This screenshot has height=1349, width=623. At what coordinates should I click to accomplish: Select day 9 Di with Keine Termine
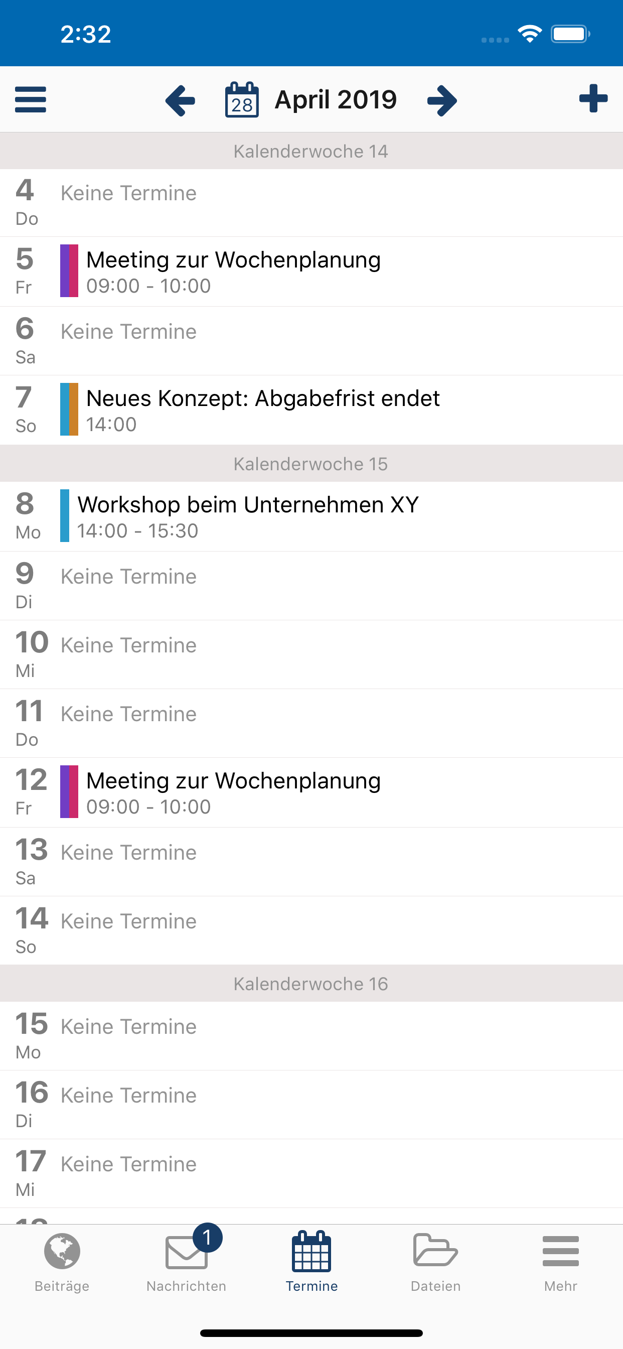pos(311,586)
